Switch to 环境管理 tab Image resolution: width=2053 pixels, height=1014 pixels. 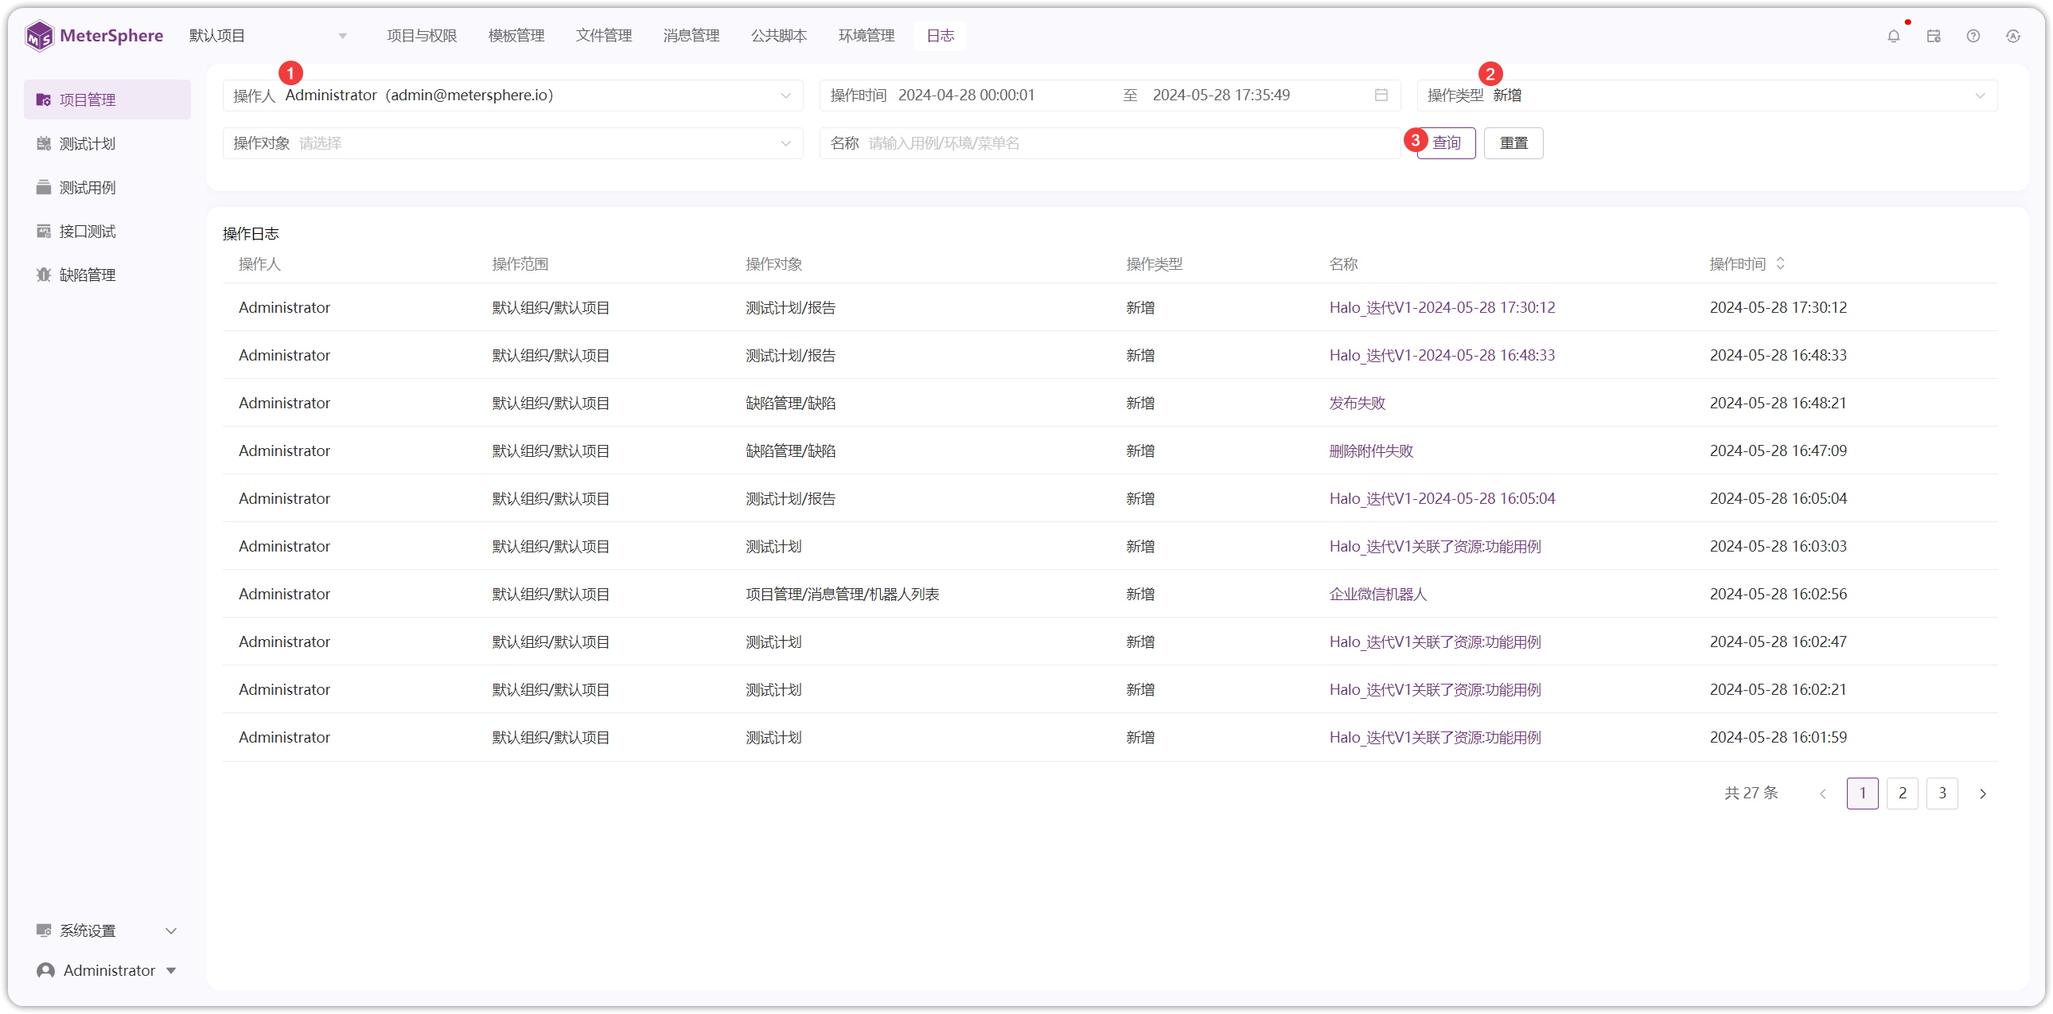(x=867, y=36)
